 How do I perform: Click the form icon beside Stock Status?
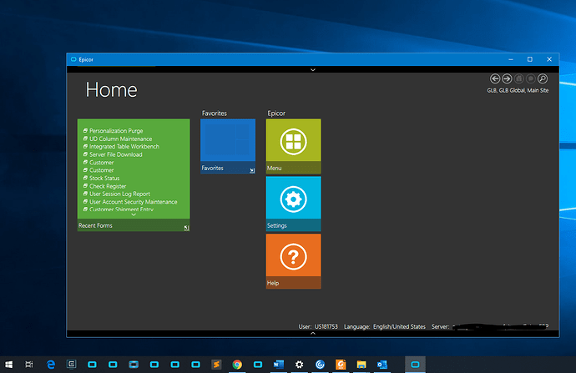[85, 178]
